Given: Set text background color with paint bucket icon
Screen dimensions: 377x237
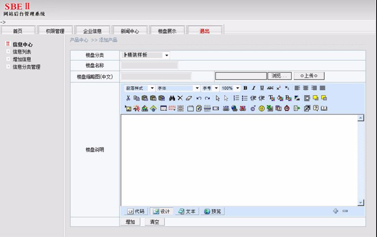Looking at the screenshot, I should (280, 98).
